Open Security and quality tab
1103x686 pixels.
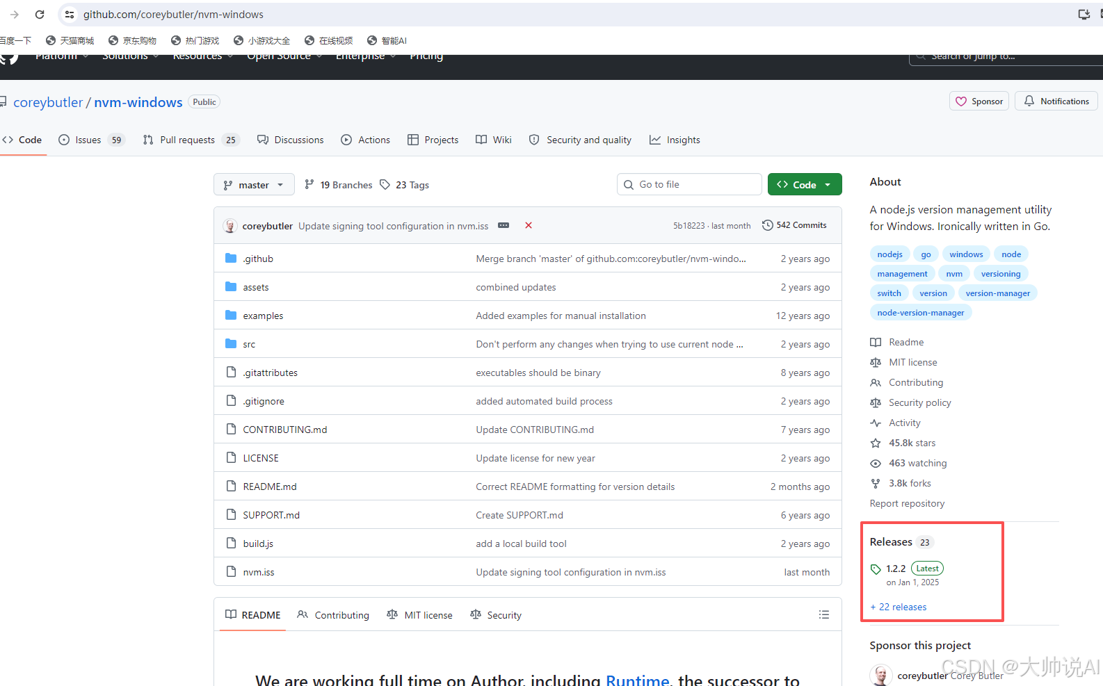(x=580, y=140)
